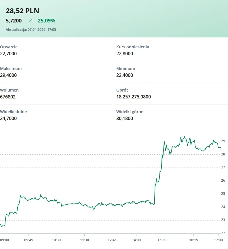
Task: Click the Maksimum value 29,4000
Action: 8,75
